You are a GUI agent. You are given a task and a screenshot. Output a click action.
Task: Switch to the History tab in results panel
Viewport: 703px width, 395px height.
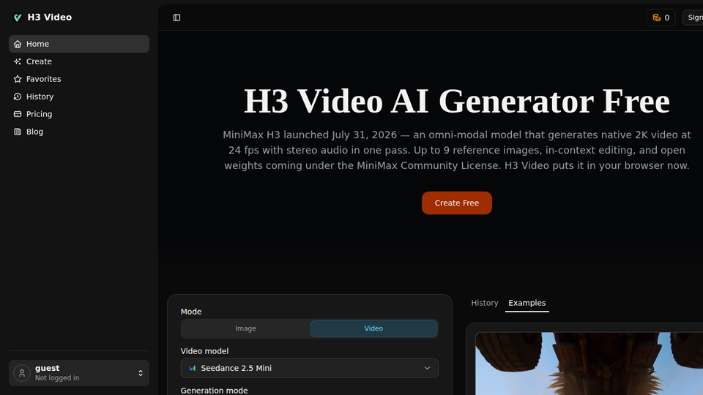(485, 303)
